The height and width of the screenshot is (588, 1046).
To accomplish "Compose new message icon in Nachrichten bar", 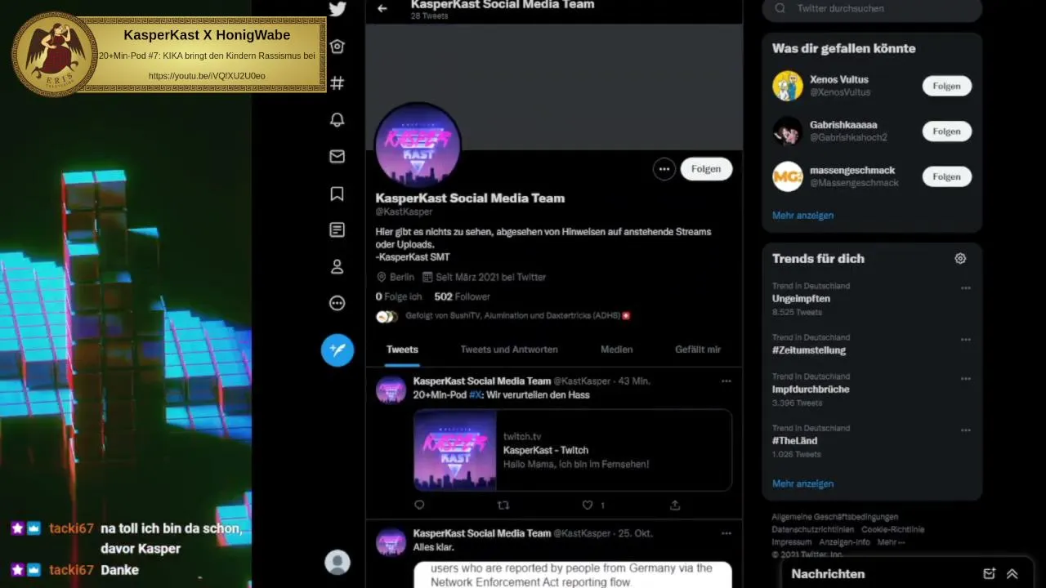I will pos(990,573).
